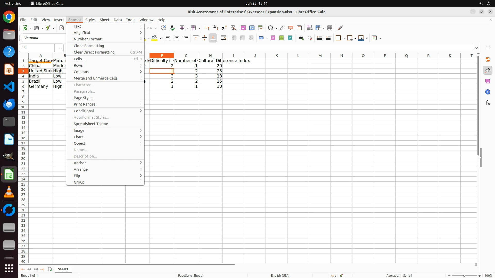Click Sort Ascending icon

(216, 28)
